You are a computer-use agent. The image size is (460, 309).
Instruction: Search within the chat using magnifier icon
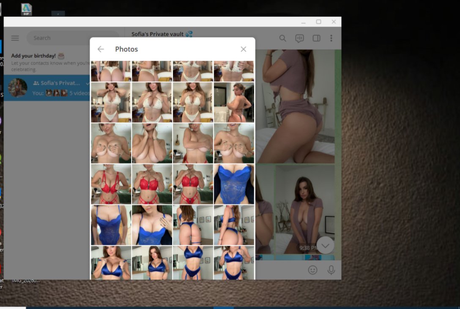pyautogui.click(x=282, y=38)
